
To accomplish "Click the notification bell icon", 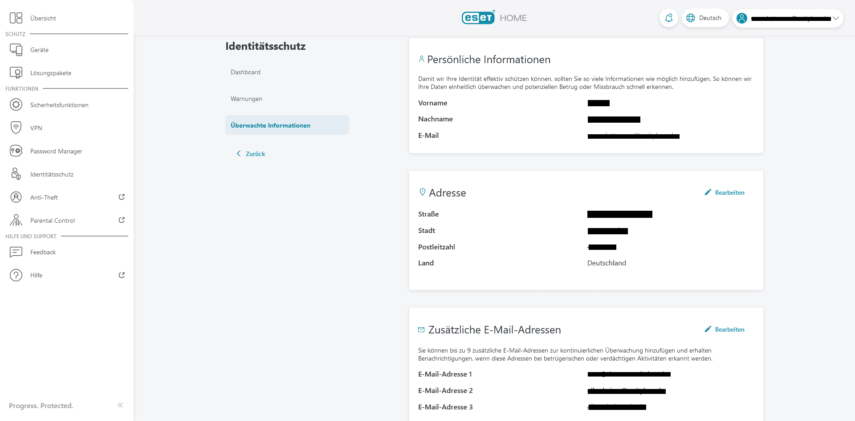I will (x=668, y=18).
